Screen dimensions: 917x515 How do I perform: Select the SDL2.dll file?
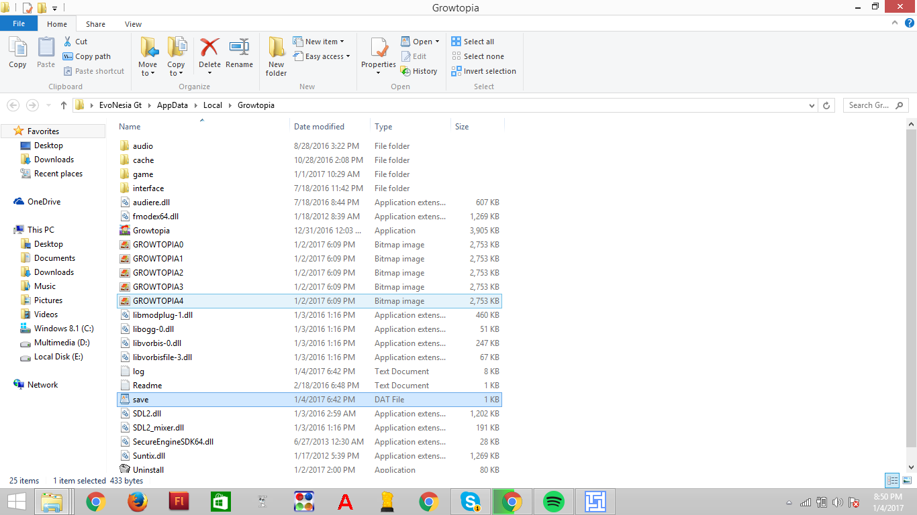coord(309,414)
